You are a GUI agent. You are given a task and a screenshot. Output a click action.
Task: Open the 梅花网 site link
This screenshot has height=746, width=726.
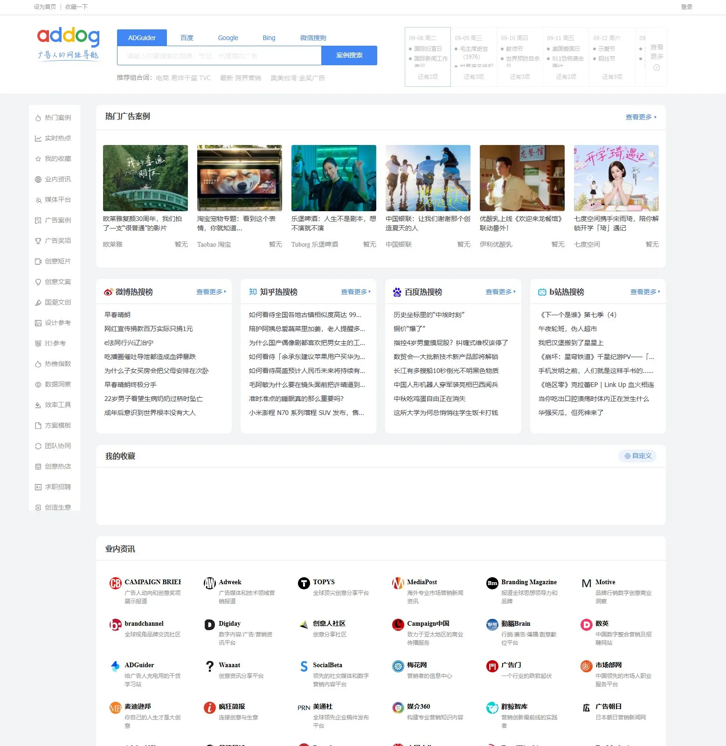[x=417, y=665]
